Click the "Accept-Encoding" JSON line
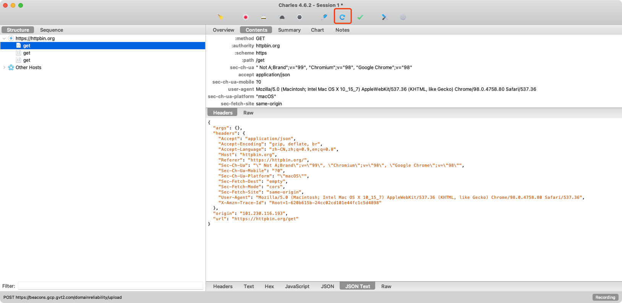This screenshot has height=303, width=622. tap(270, 144)
